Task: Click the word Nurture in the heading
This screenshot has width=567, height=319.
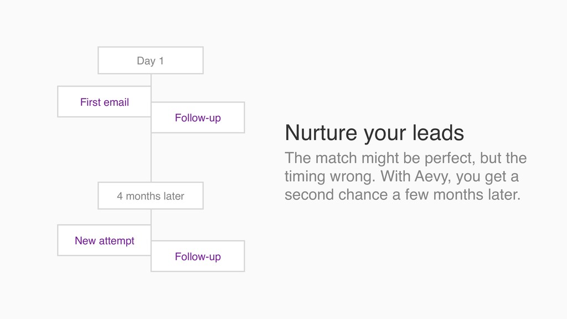Action: point(321,133)
